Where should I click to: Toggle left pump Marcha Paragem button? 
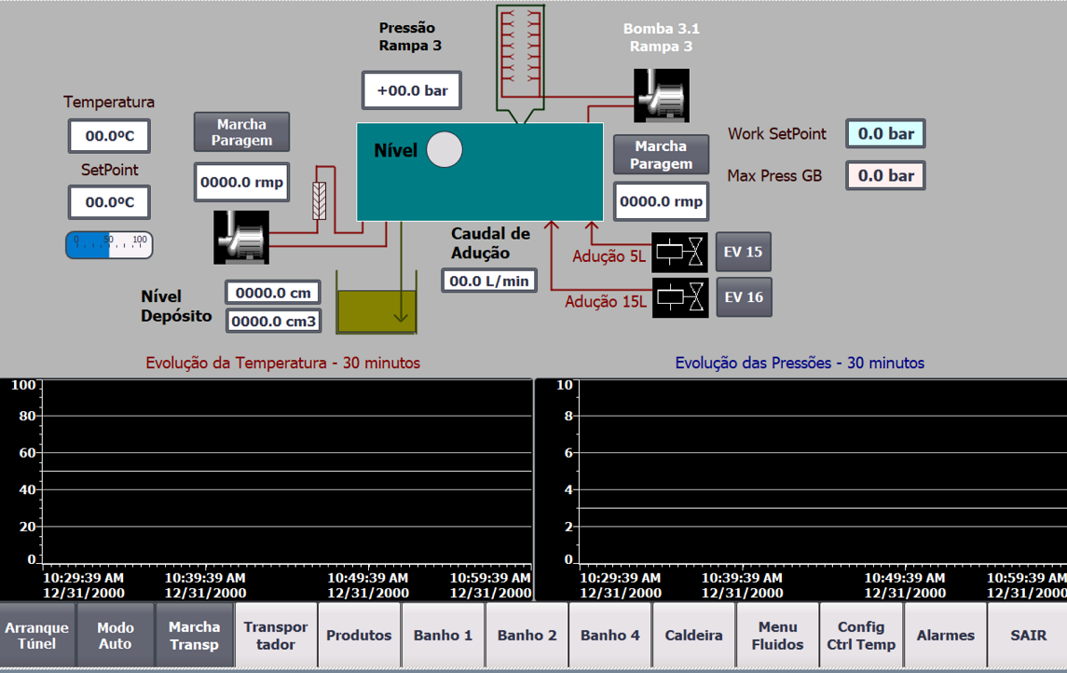(x=241, y=132)
